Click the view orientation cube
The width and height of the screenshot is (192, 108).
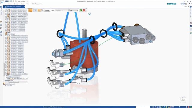click(x=183, y=100)
